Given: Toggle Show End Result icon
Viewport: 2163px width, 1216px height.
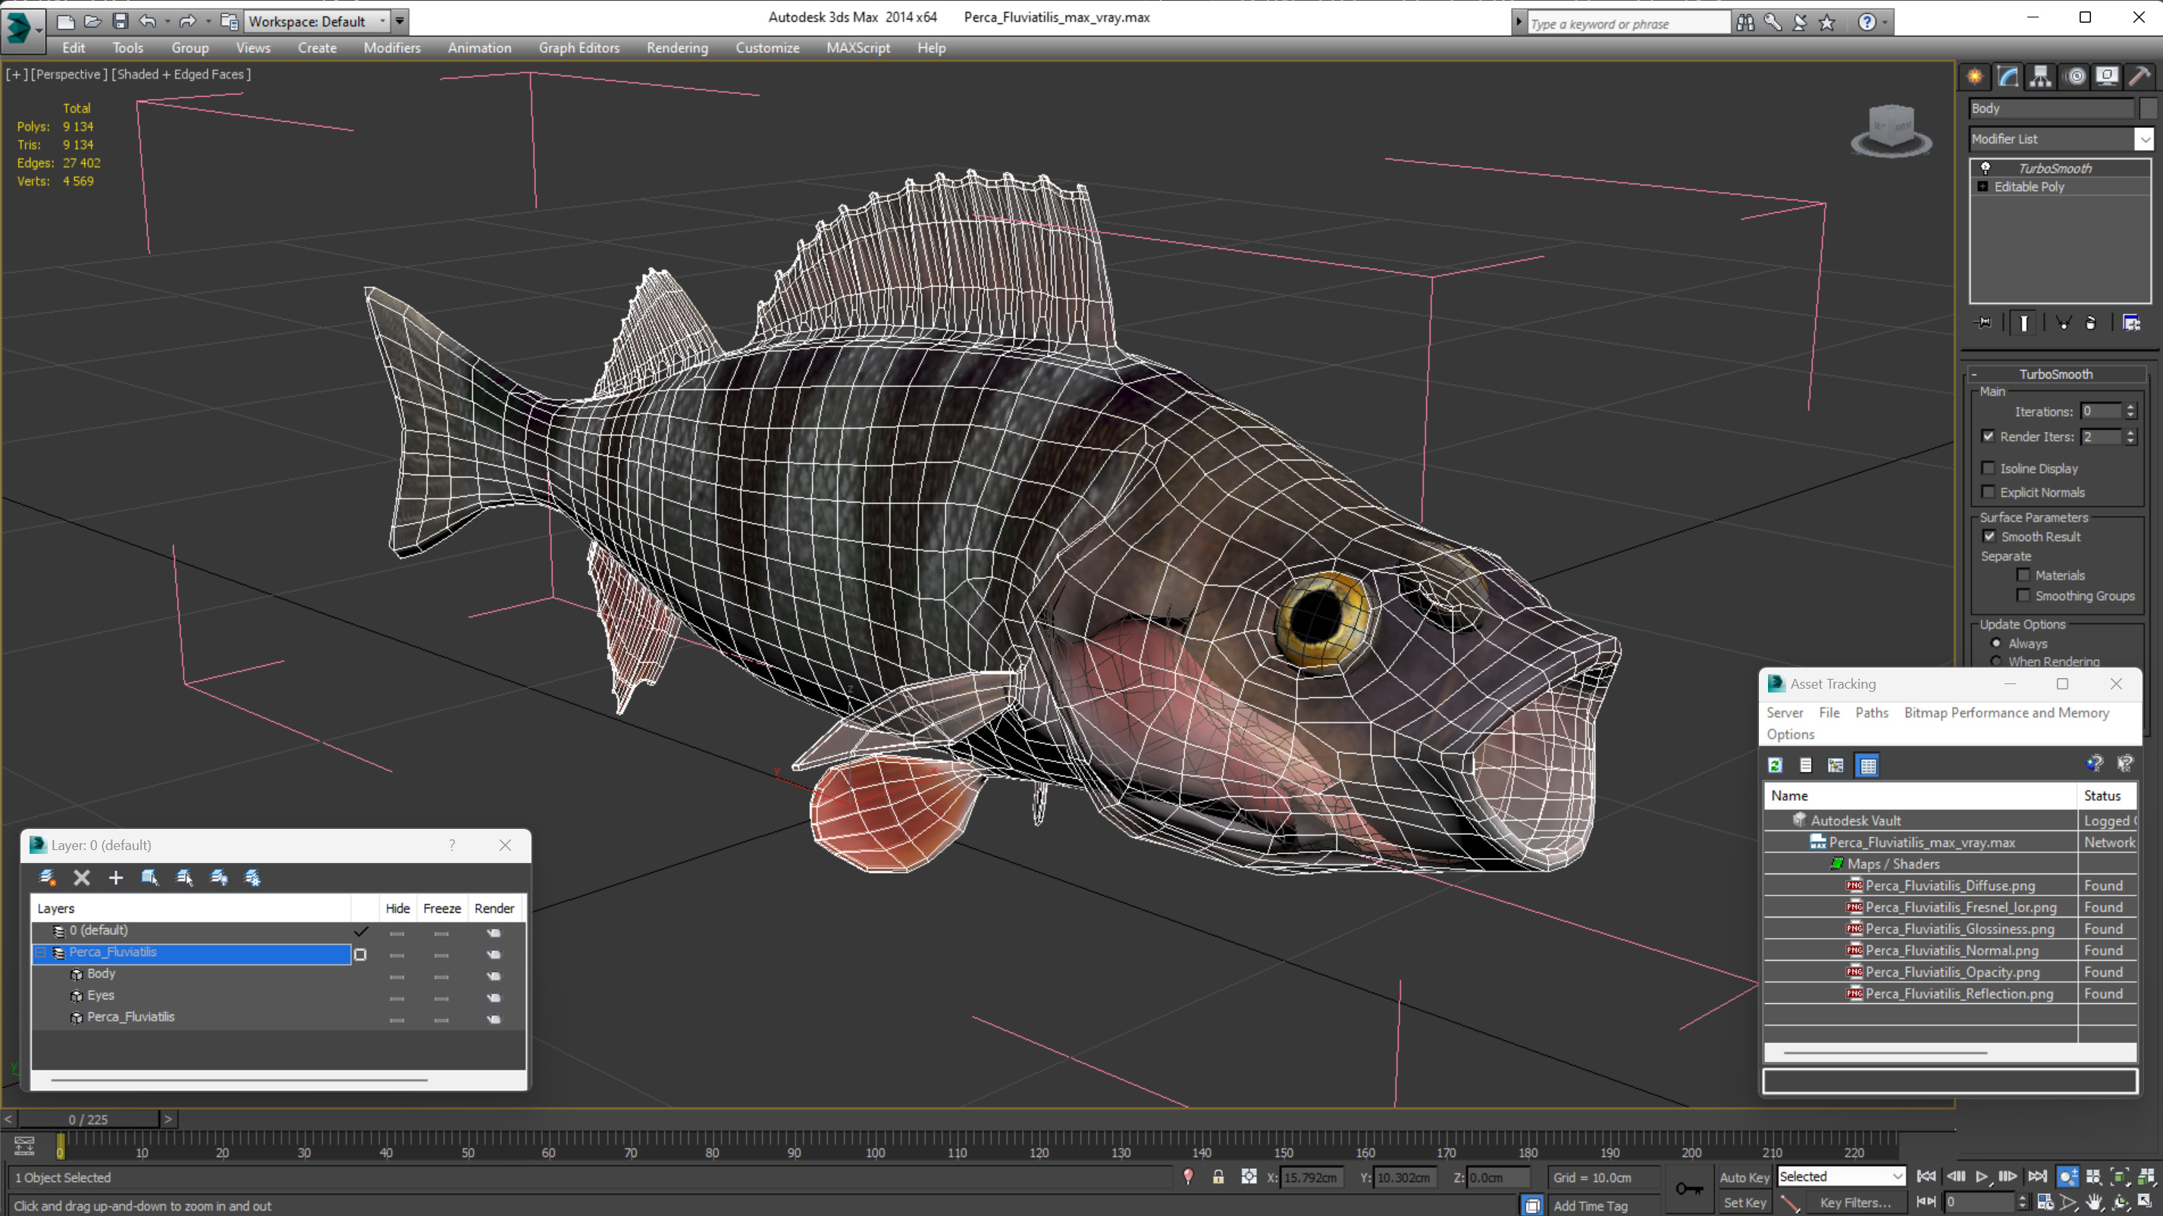Looking at the screenshot, I should pyautogui.click(x=2024, y=322).
